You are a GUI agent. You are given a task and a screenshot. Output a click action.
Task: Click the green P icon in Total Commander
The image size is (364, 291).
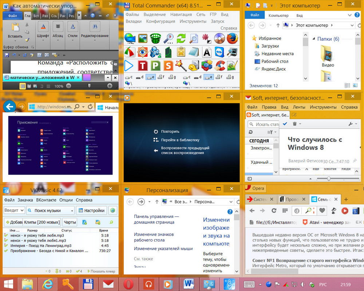(x=155, y=66)
